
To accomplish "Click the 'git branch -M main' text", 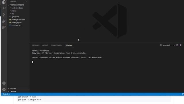I will (27, 97).
